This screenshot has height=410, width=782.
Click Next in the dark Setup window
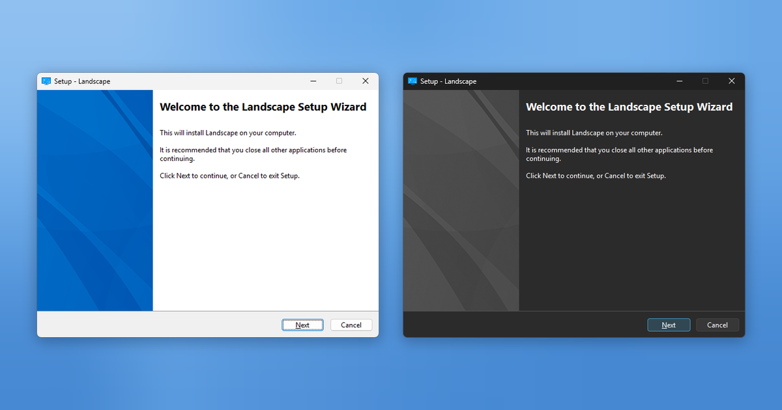pyautogui.click(x=669, y=325)
